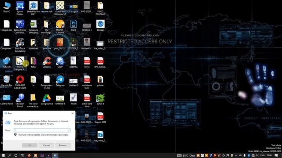
Task: Open Cortana from the taskbar
Action: (16, 155)
